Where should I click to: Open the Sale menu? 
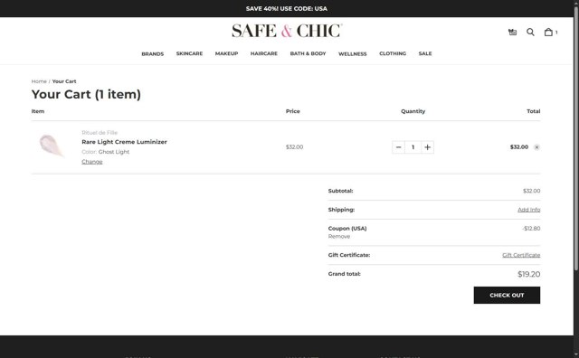coord(425,53)
